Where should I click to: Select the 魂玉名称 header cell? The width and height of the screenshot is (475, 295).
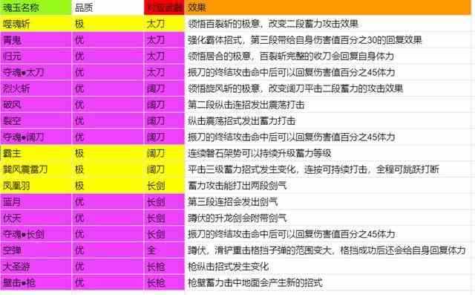click(x=36, y=7)
